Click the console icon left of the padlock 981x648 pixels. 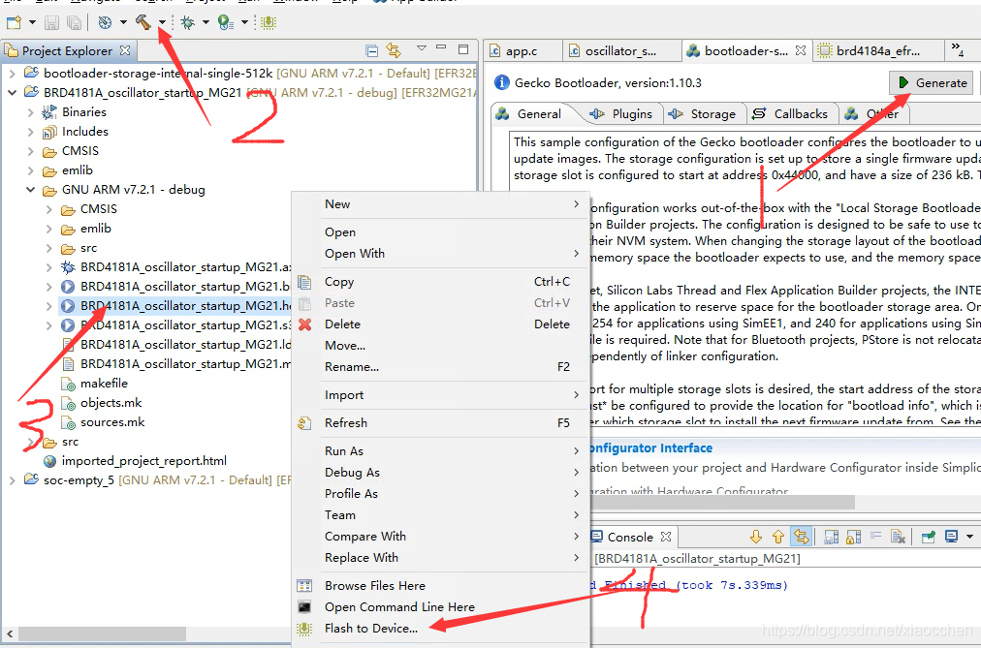(832, 537)
